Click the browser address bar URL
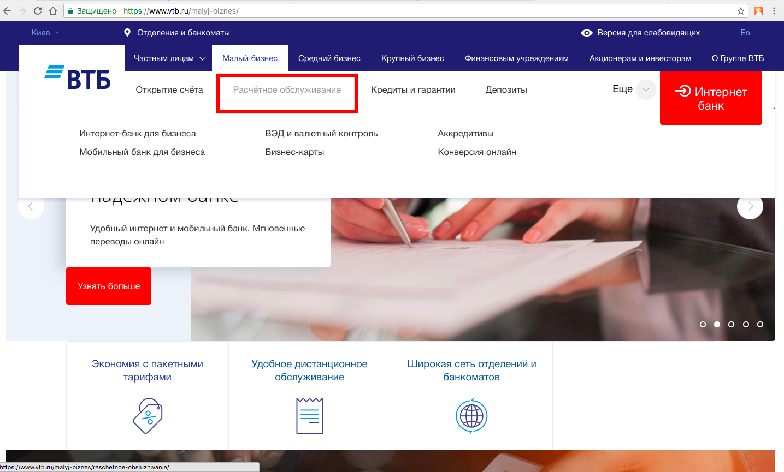 point(382,11)
